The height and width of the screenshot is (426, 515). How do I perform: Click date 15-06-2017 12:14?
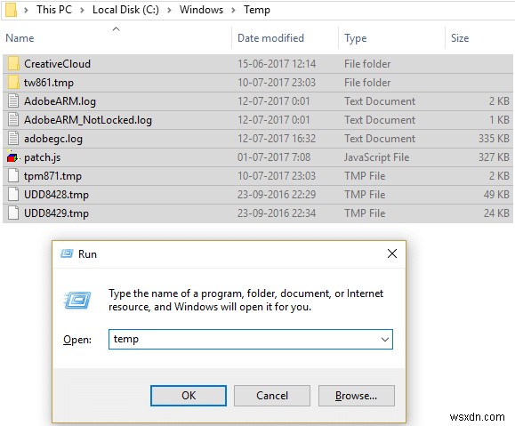click(x=277, y=64)
